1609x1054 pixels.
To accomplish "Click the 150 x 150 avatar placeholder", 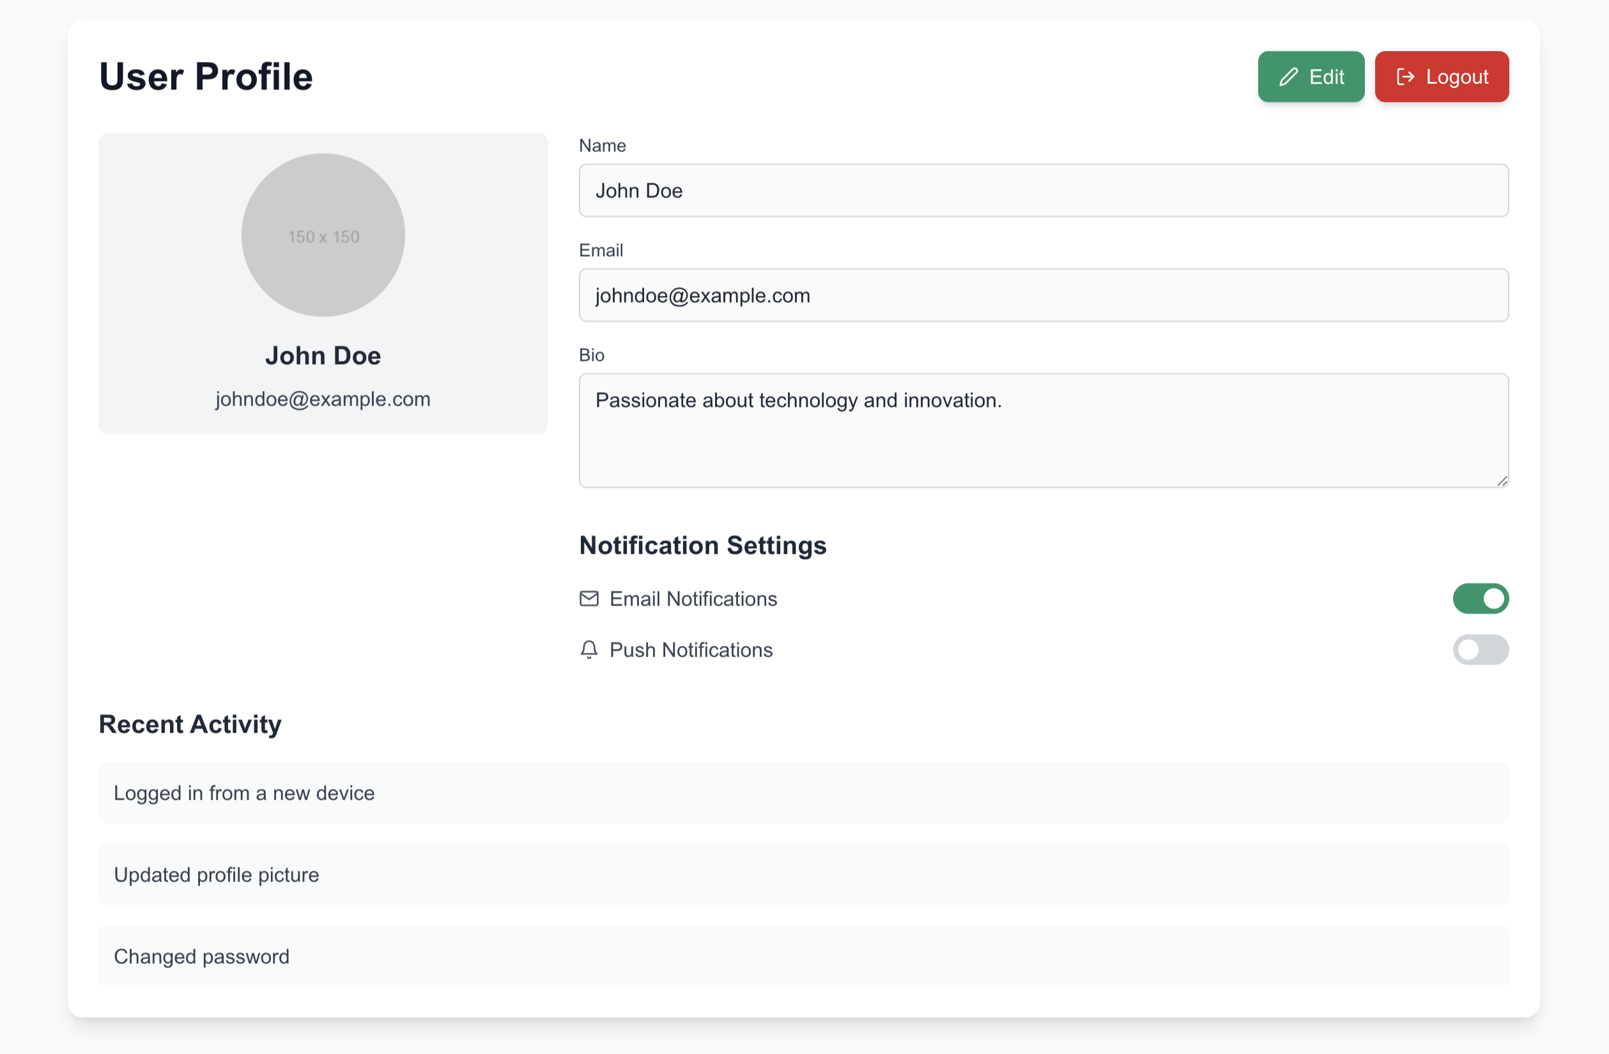I will tap(323, 235).
